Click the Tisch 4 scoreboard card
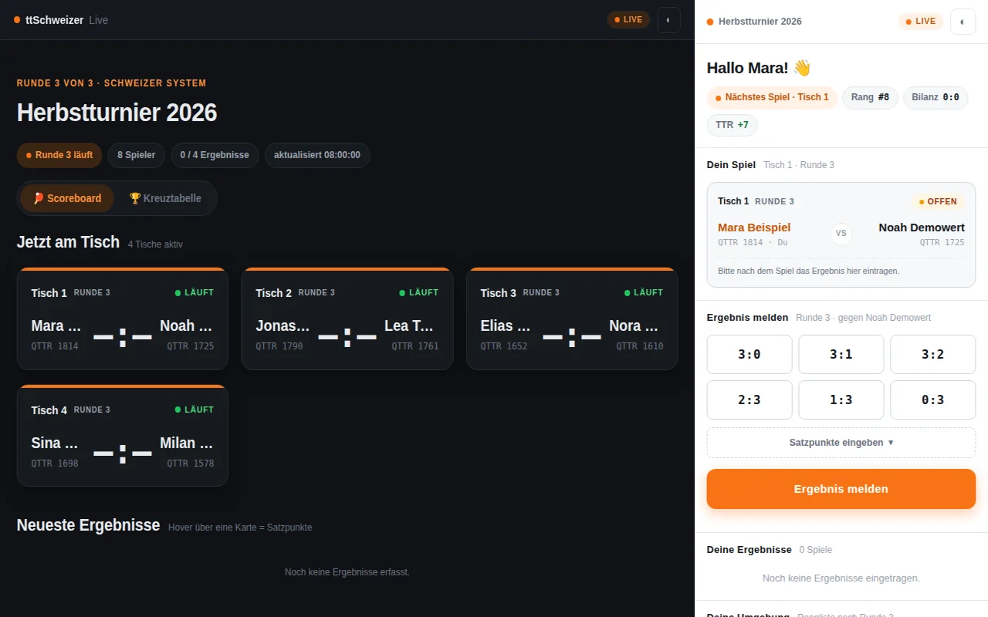The width and height of the screenshot is (988, 617). (x=123, y=436)
